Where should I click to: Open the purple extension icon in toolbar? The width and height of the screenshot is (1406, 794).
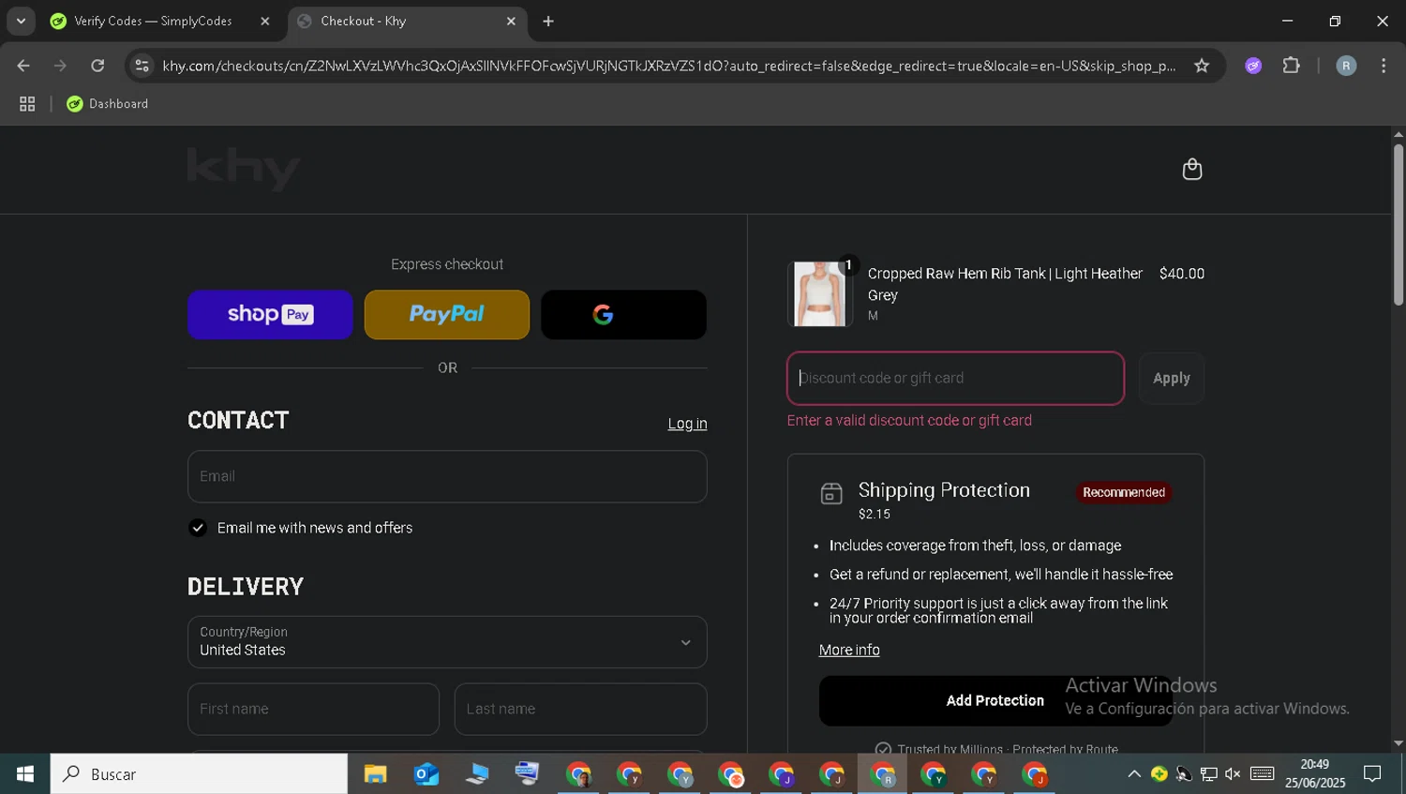1253,66
